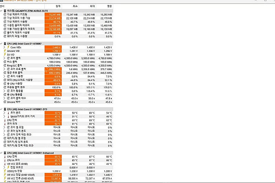Click the highlighted 48.6 % current value
The height and width of the screenshot is (183, 275).
[x=53, y=80]
